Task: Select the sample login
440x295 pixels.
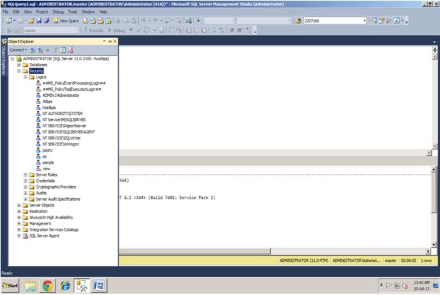Action: [x=48, y=162]
